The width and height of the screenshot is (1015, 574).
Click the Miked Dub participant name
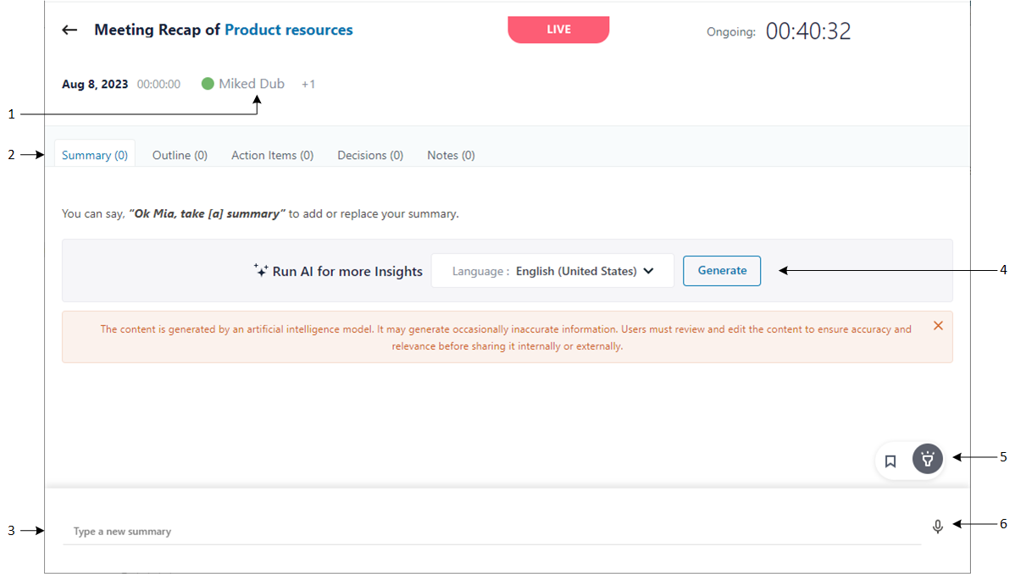point(252,84)
